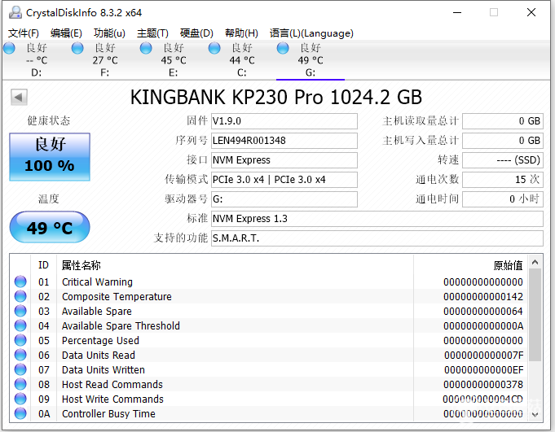Screen dimensions: 555x432
Task: Open the 功能(u) menu
Action: click(x=109, y=33)
